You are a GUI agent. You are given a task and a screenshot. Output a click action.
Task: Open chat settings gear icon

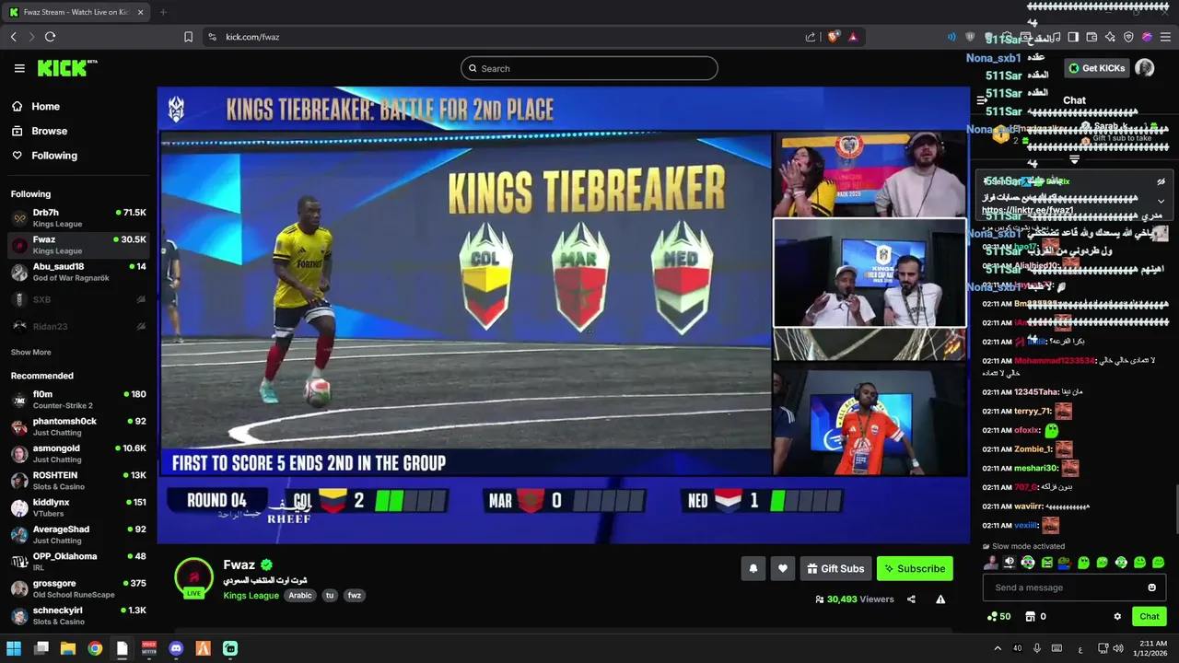coord(1117,617)
